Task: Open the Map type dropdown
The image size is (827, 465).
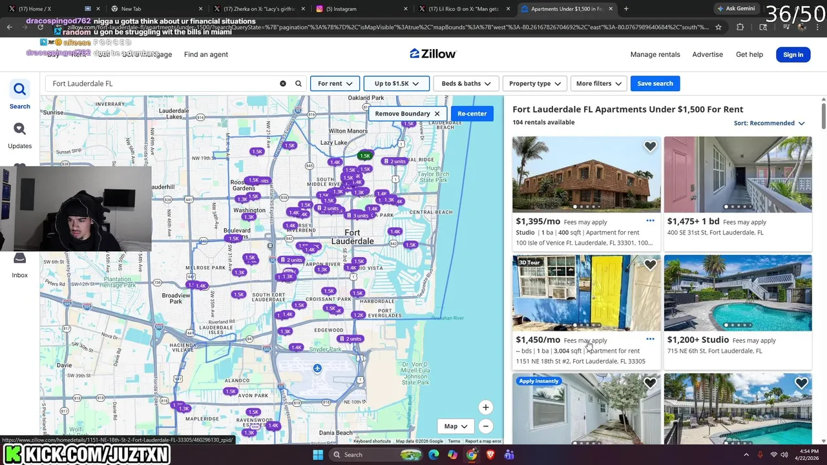Action: click(x=455, y=426)
